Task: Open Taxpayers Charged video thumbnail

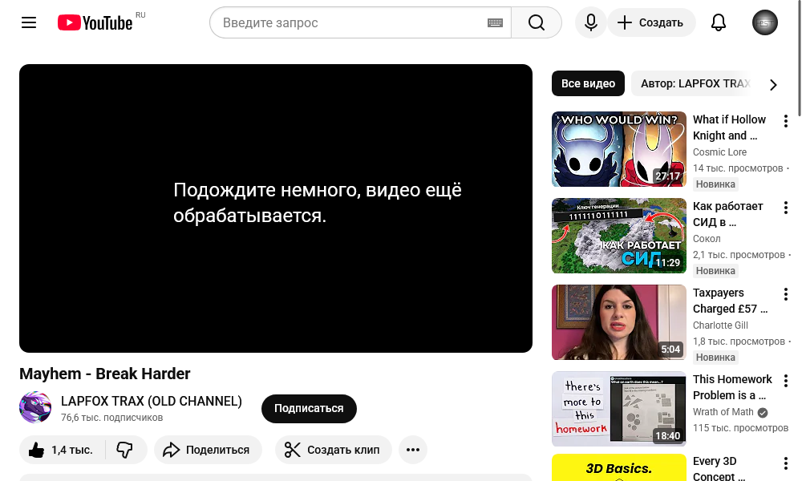Action: point(619,322)
